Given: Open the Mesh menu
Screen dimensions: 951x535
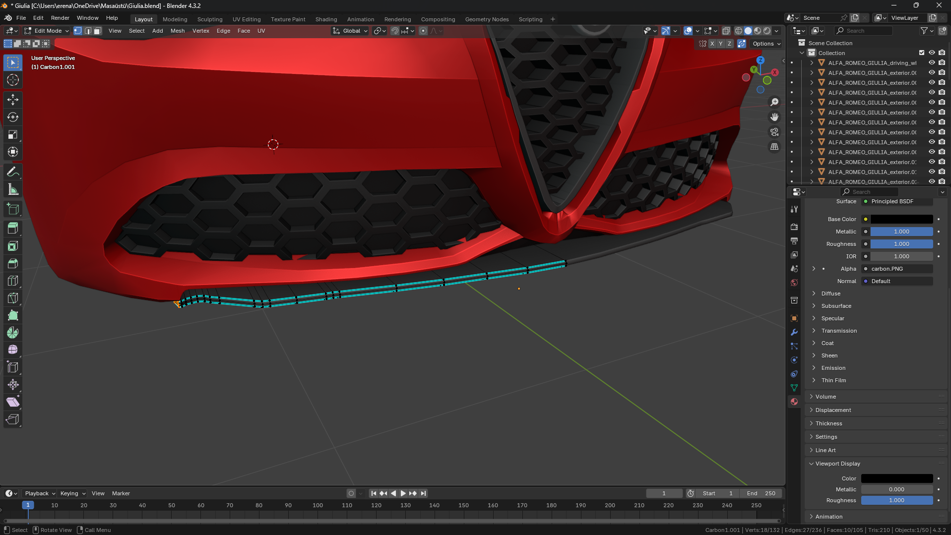Looking at the screenshot, I should (177, 31).
